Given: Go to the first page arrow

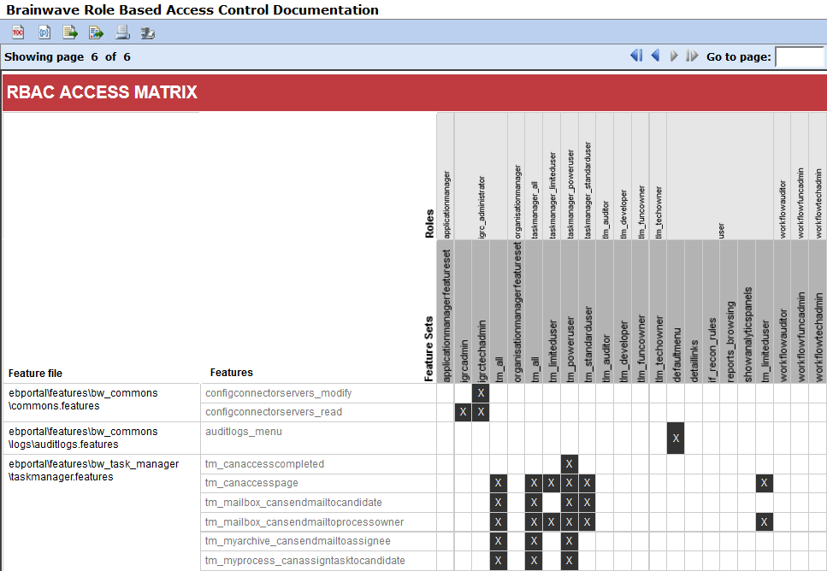Looking at the screenshot, I should click(x=636, y=56).
